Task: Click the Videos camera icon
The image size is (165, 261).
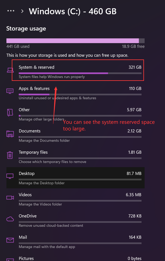Action: tap(10, 197)
